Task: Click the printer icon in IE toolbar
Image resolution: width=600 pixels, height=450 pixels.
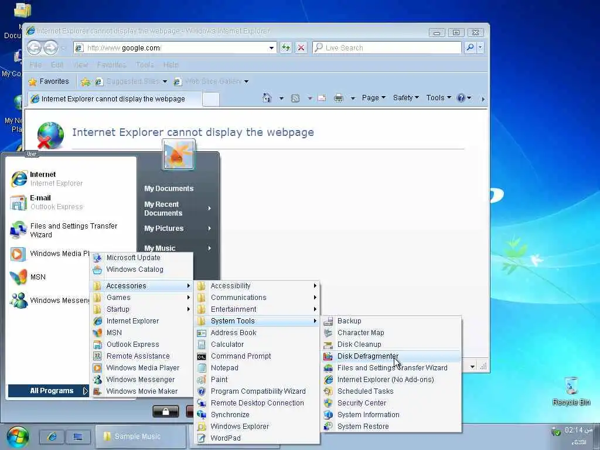Action: click(338, 98)
